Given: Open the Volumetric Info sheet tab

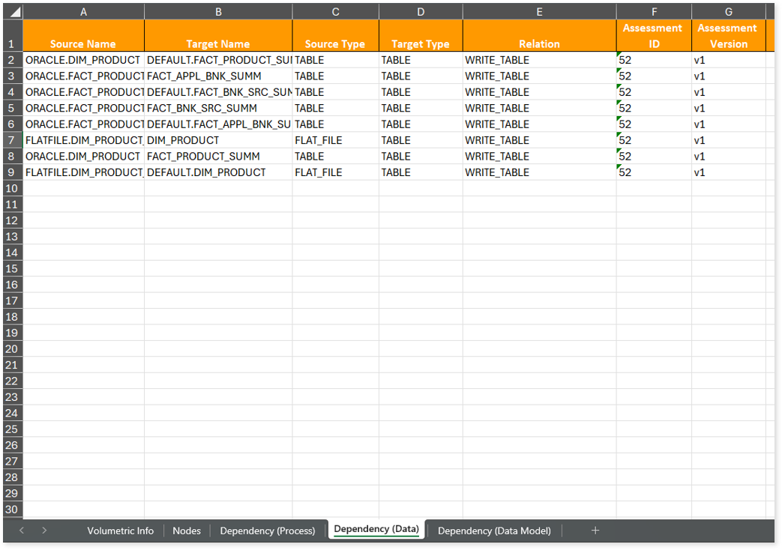Looking at the screenshot, I should (120, 531).
